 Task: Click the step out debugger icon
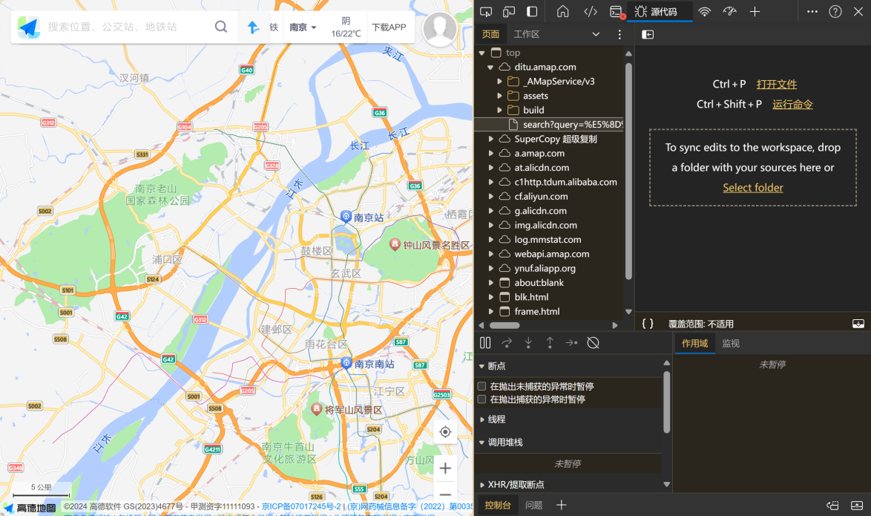pyautogui.click(x=550, y=343)
